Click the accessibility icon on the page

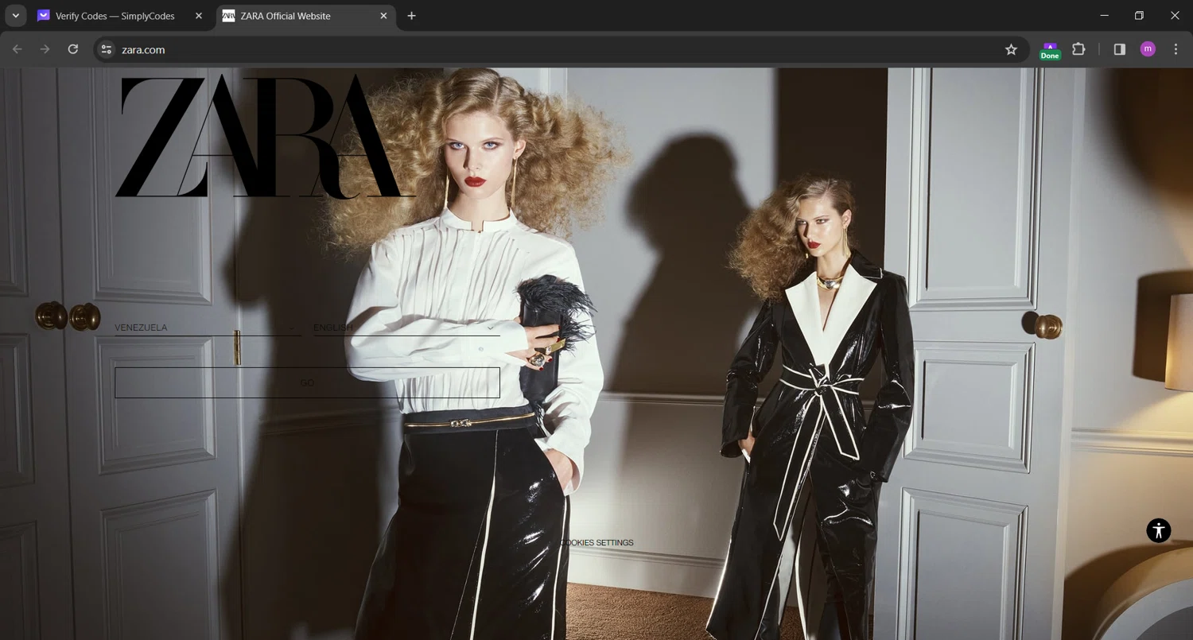click(x=1158, y=530)
